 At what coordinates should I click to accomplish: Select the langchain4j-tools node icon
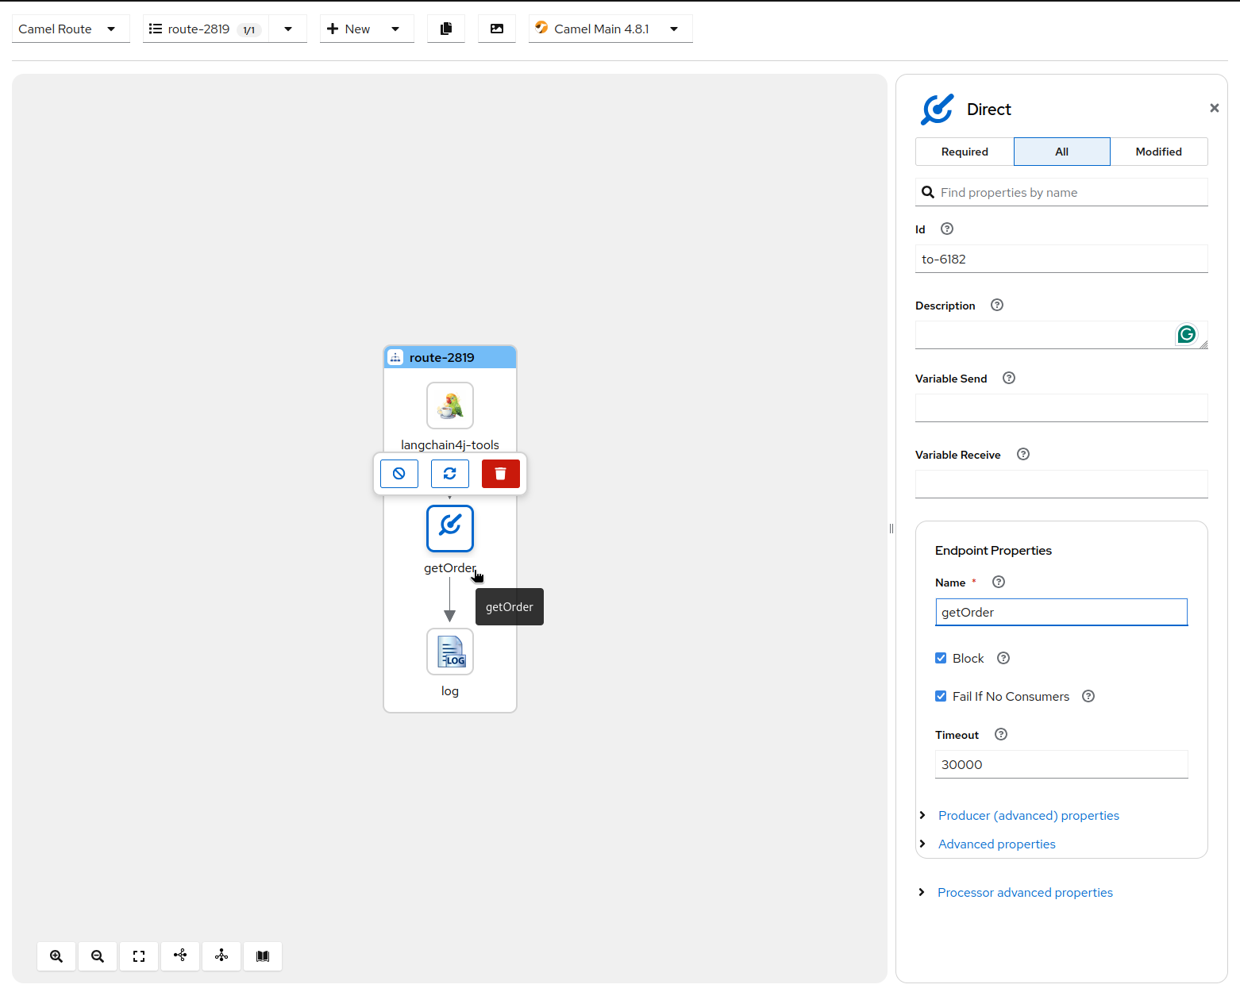click(450, 406)
